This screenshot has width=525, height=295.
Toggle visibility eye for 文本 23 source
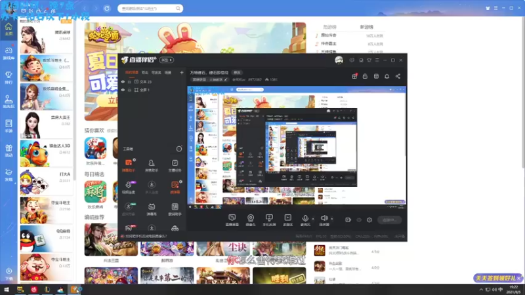(x=123, y=81)
